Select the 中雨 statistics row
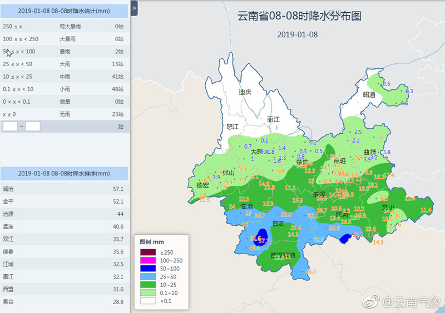This screenshot has width=445, height=313. click(x=64, y=77)
